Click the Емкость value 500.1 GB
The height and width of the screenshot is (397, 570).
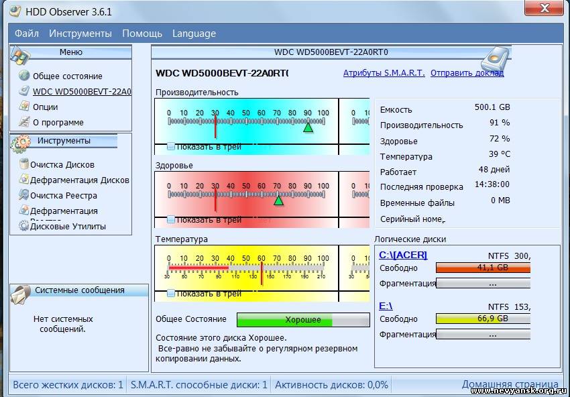tap(492, 107)
